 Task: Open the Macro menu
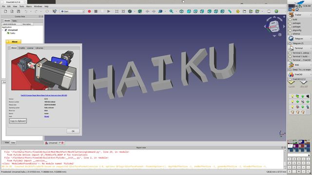click(x=29, y=6)
